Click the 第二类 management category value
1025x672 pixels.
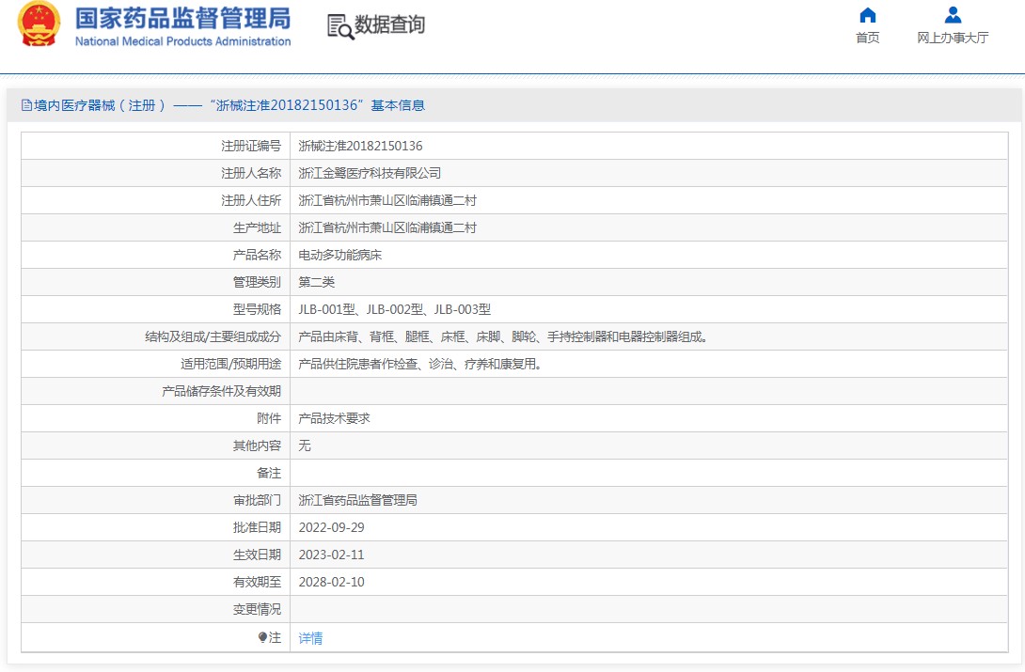click(x=317, y=282)
